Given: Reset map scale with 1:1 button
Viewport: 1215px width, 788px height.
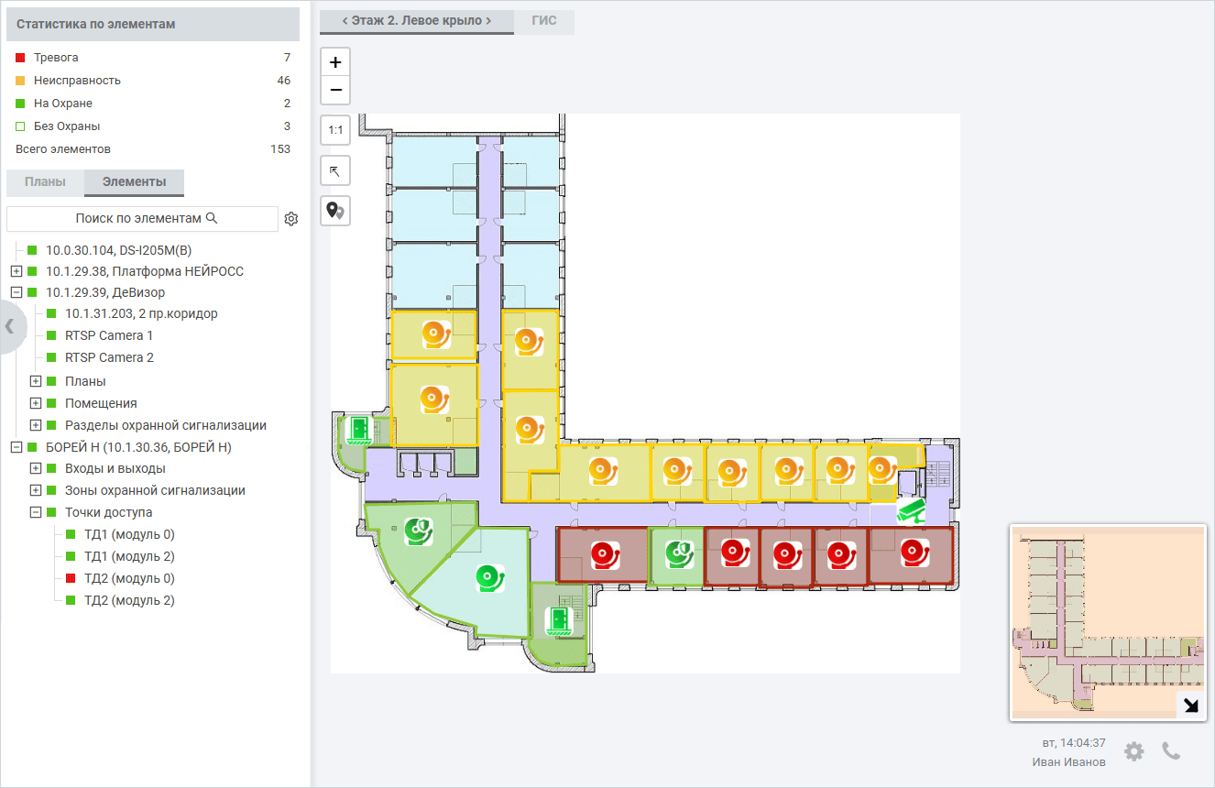Looking at the screenshot, I should [x=335, y=130].
